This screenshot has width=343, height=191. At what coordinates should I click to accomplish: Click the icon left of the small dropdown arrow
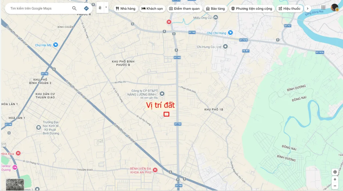(x=100, y=8)
